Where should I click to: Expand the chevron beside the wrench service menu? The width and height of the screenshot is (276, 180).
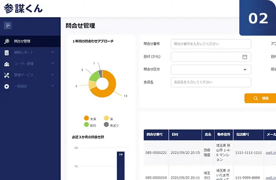tap(52, 75)
